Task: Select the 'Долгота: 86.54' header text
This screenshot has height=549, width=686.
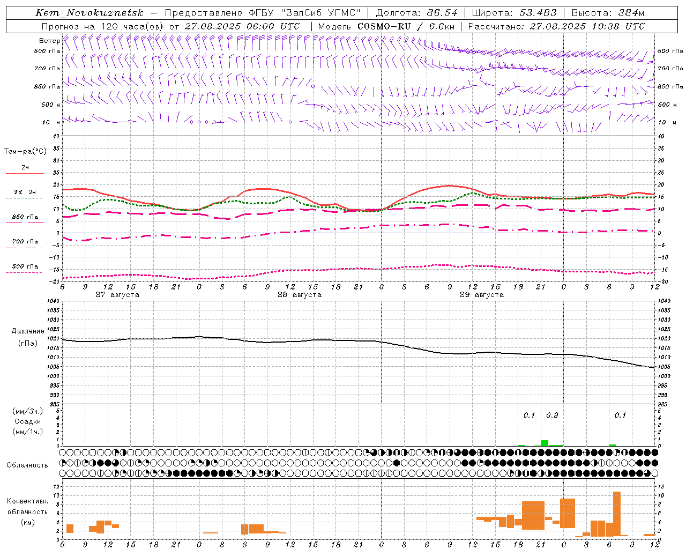Action: (417, 13)
